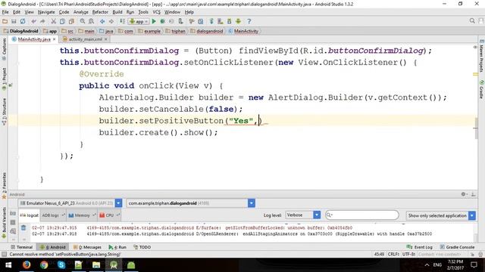
Task: Click the Make Project icon
Action: tap(123, 21)
